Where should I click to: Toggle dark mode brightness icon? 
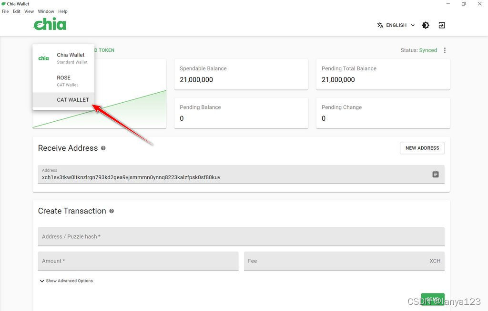click(426, 25)
